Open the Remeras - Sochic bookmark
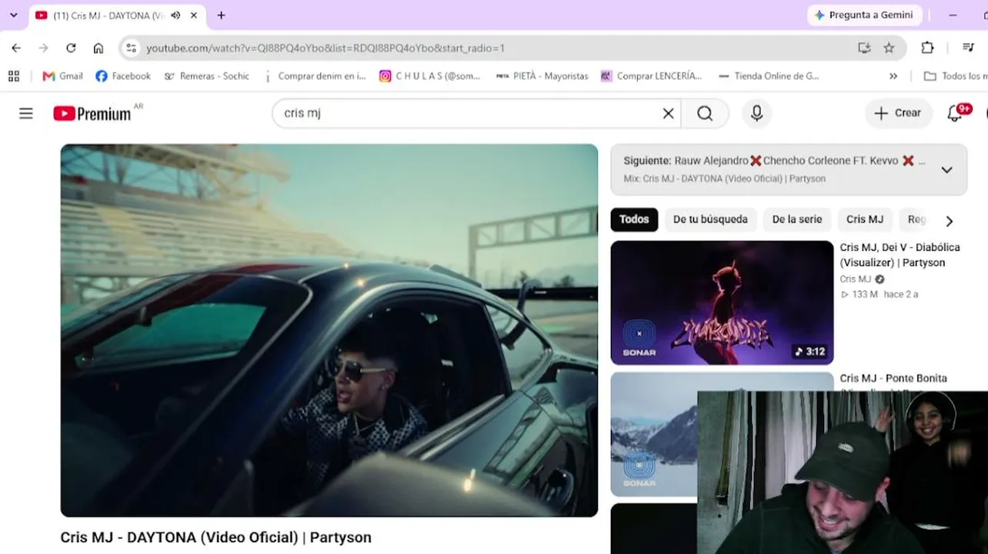Screen dimensions: 988x554 tap(206, 76)
